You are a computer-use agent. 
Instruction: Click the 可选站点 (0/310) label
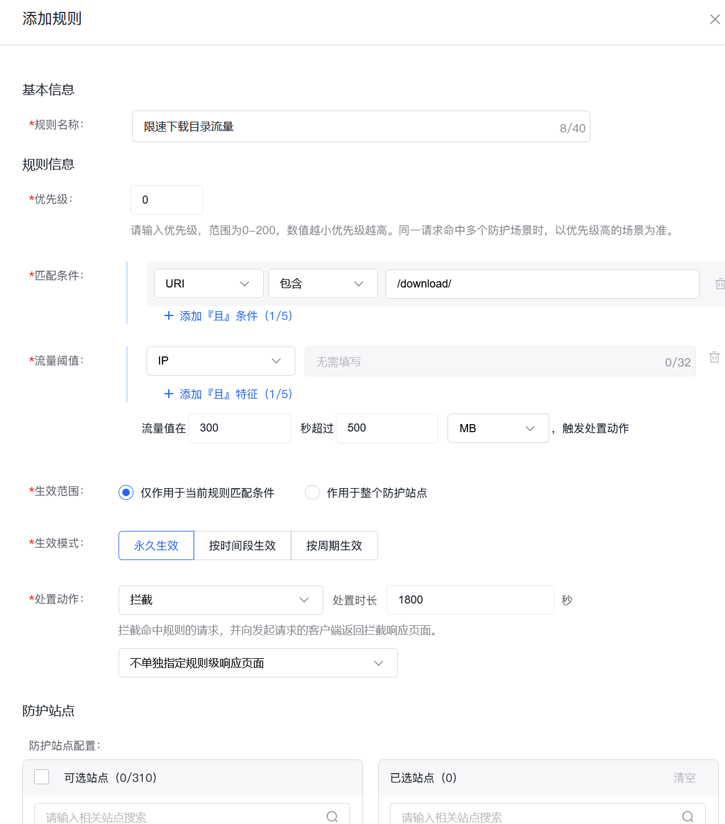(x=110, y=777)
